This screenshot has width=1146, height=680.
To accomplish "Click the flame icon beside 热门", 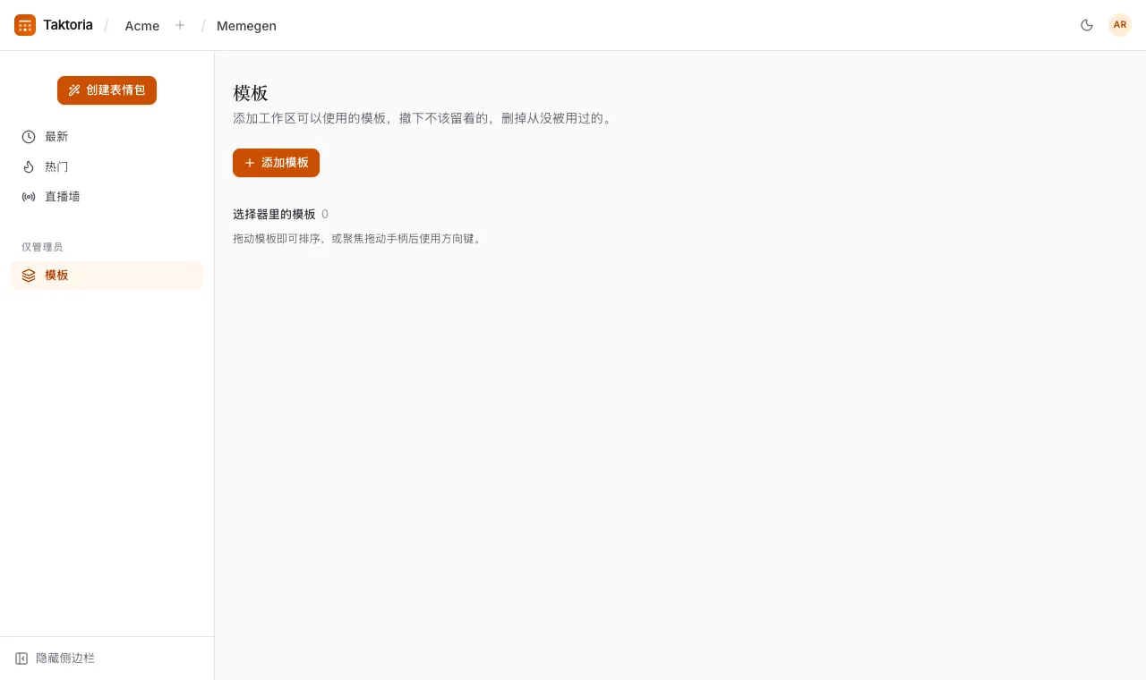I will pyautogui.click(x=29, y=166).
